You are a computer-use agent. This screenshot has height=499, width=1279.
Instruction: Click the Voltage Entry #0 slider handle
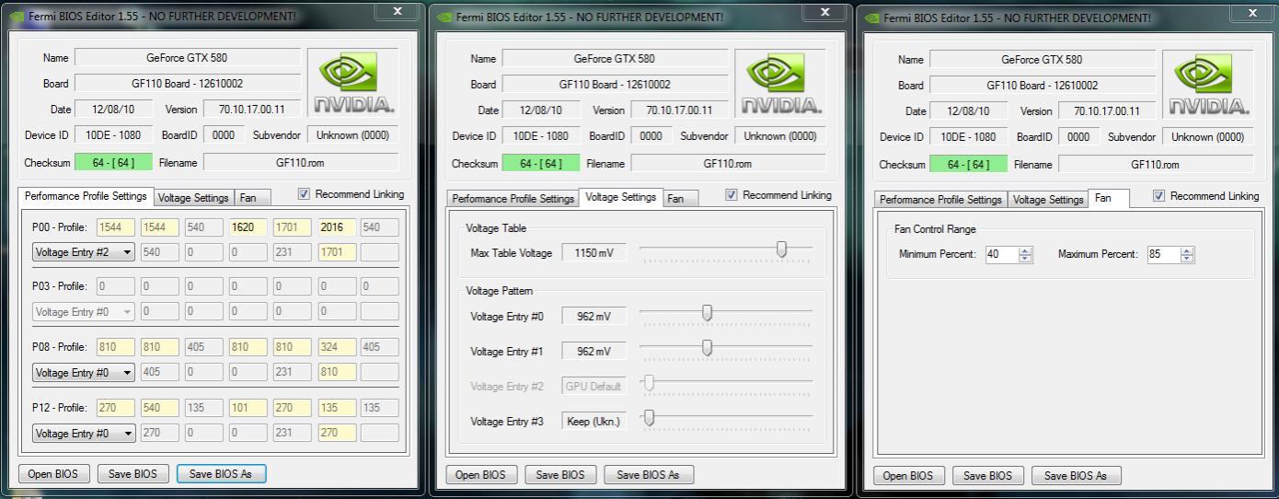point(707,313)
